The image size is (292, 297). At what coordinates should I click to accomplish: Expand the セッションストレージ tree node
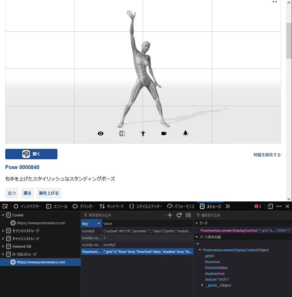click(3, 231)
